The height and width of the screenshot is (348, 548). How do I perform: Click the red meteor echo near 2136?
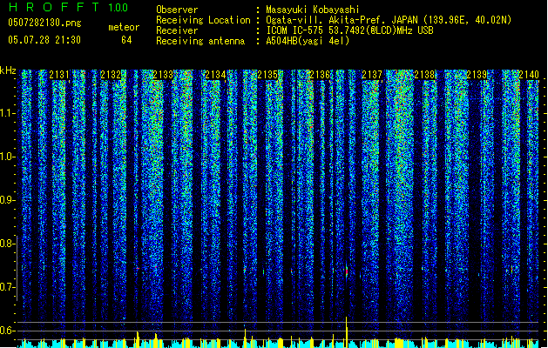(x=347, y=271)
